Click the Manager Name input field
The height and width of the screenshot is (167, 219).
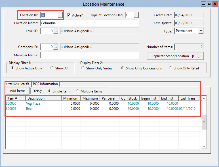[x=89, y=55]
